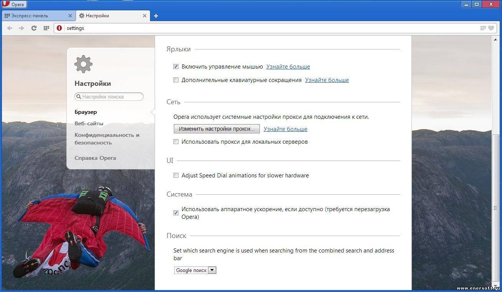Go back with the back arrow

10,28
